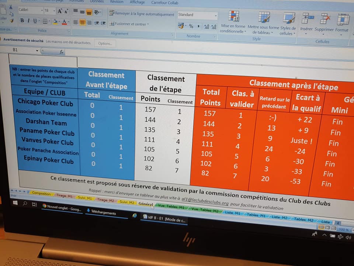Viewport: 354px width, 266px height.
Task: Click the security warning Options button
Action: [105, 43]
